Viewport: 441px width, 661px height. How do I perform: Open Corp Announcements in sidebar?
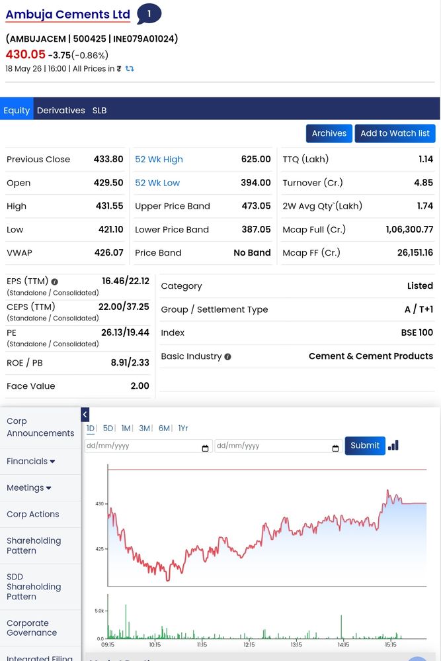click(40, 427)
